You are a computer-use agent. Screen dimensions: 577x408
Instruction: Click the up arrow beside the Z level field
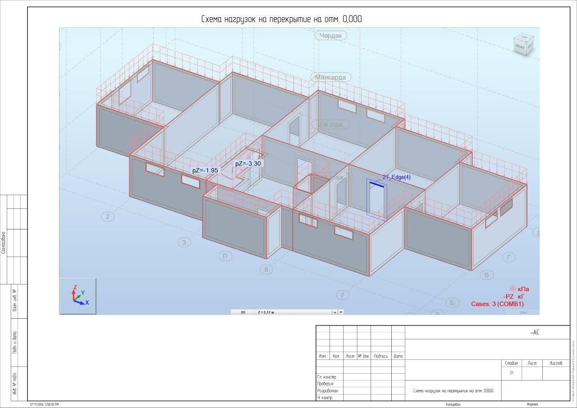click(335, 312)
